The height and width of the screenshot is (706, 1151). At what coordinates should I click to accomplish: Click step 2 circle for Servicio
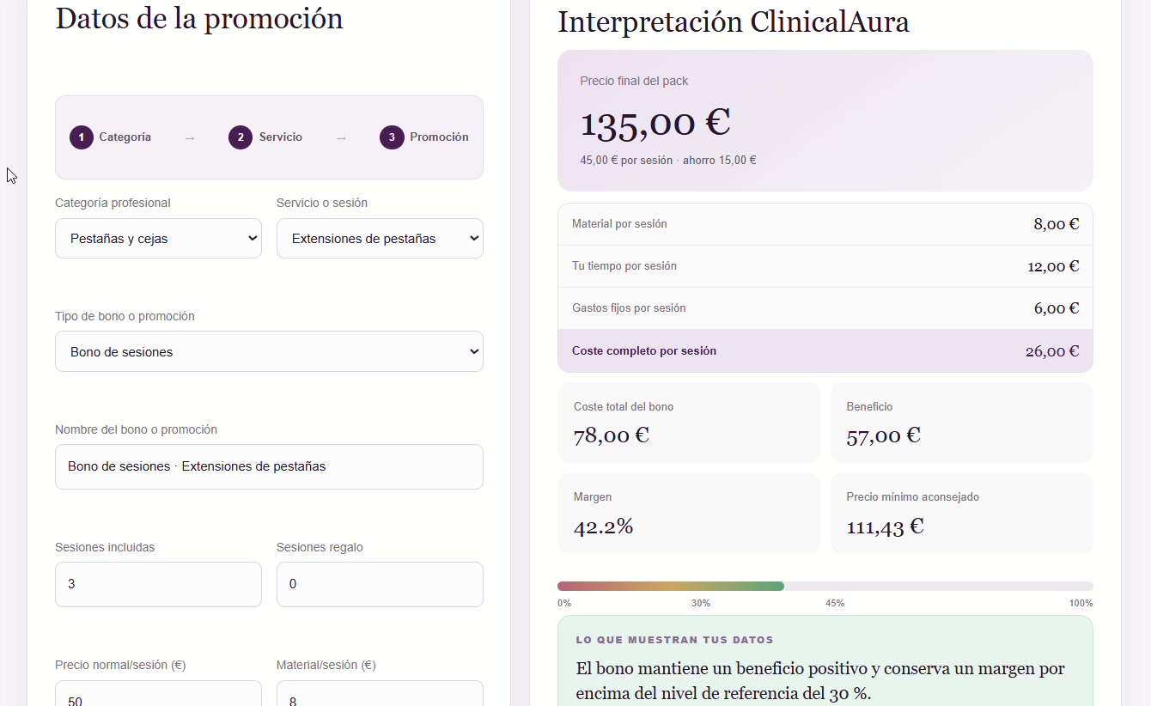(x=241, y=137)
